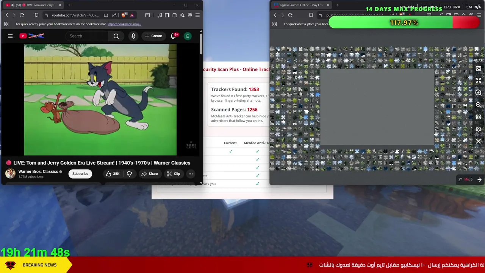Screen dimensions: 485x273
Task: Go back in the YouTube browser window
Action: (x=7, y=15)
